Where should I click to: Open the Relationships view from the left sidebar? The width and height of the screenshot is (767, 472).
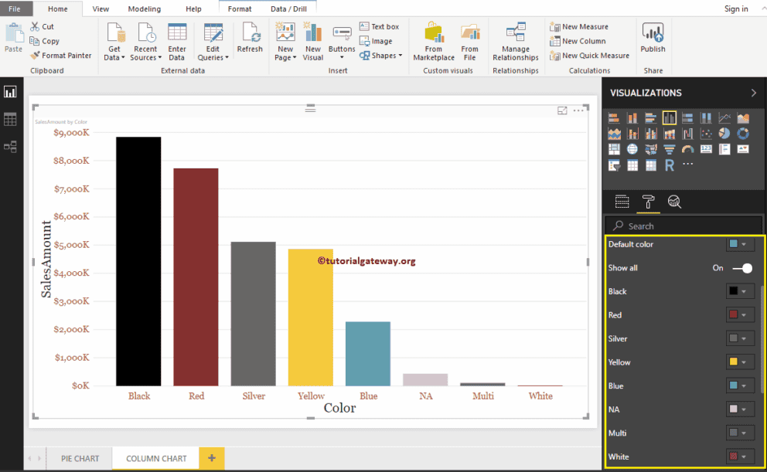(11, 144)
